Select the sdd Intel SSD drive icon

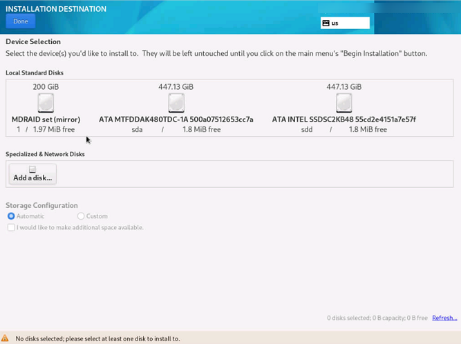[x=344, y=103]
